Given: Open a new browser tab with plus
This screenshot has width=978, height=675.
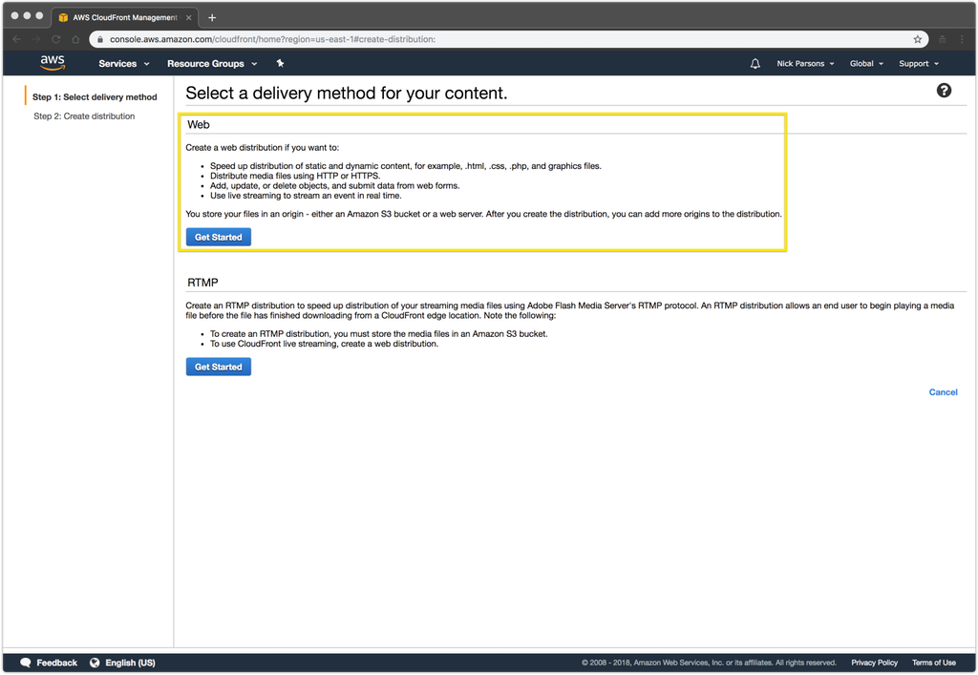Looking at the screenshot, I should point(212,17).
